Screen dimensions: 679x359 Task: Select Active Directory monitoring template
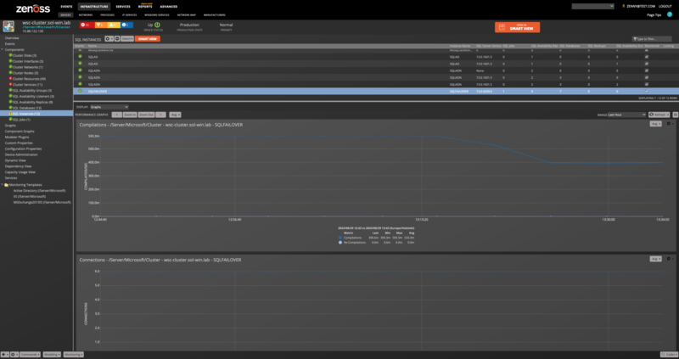[x=39, y=191]
